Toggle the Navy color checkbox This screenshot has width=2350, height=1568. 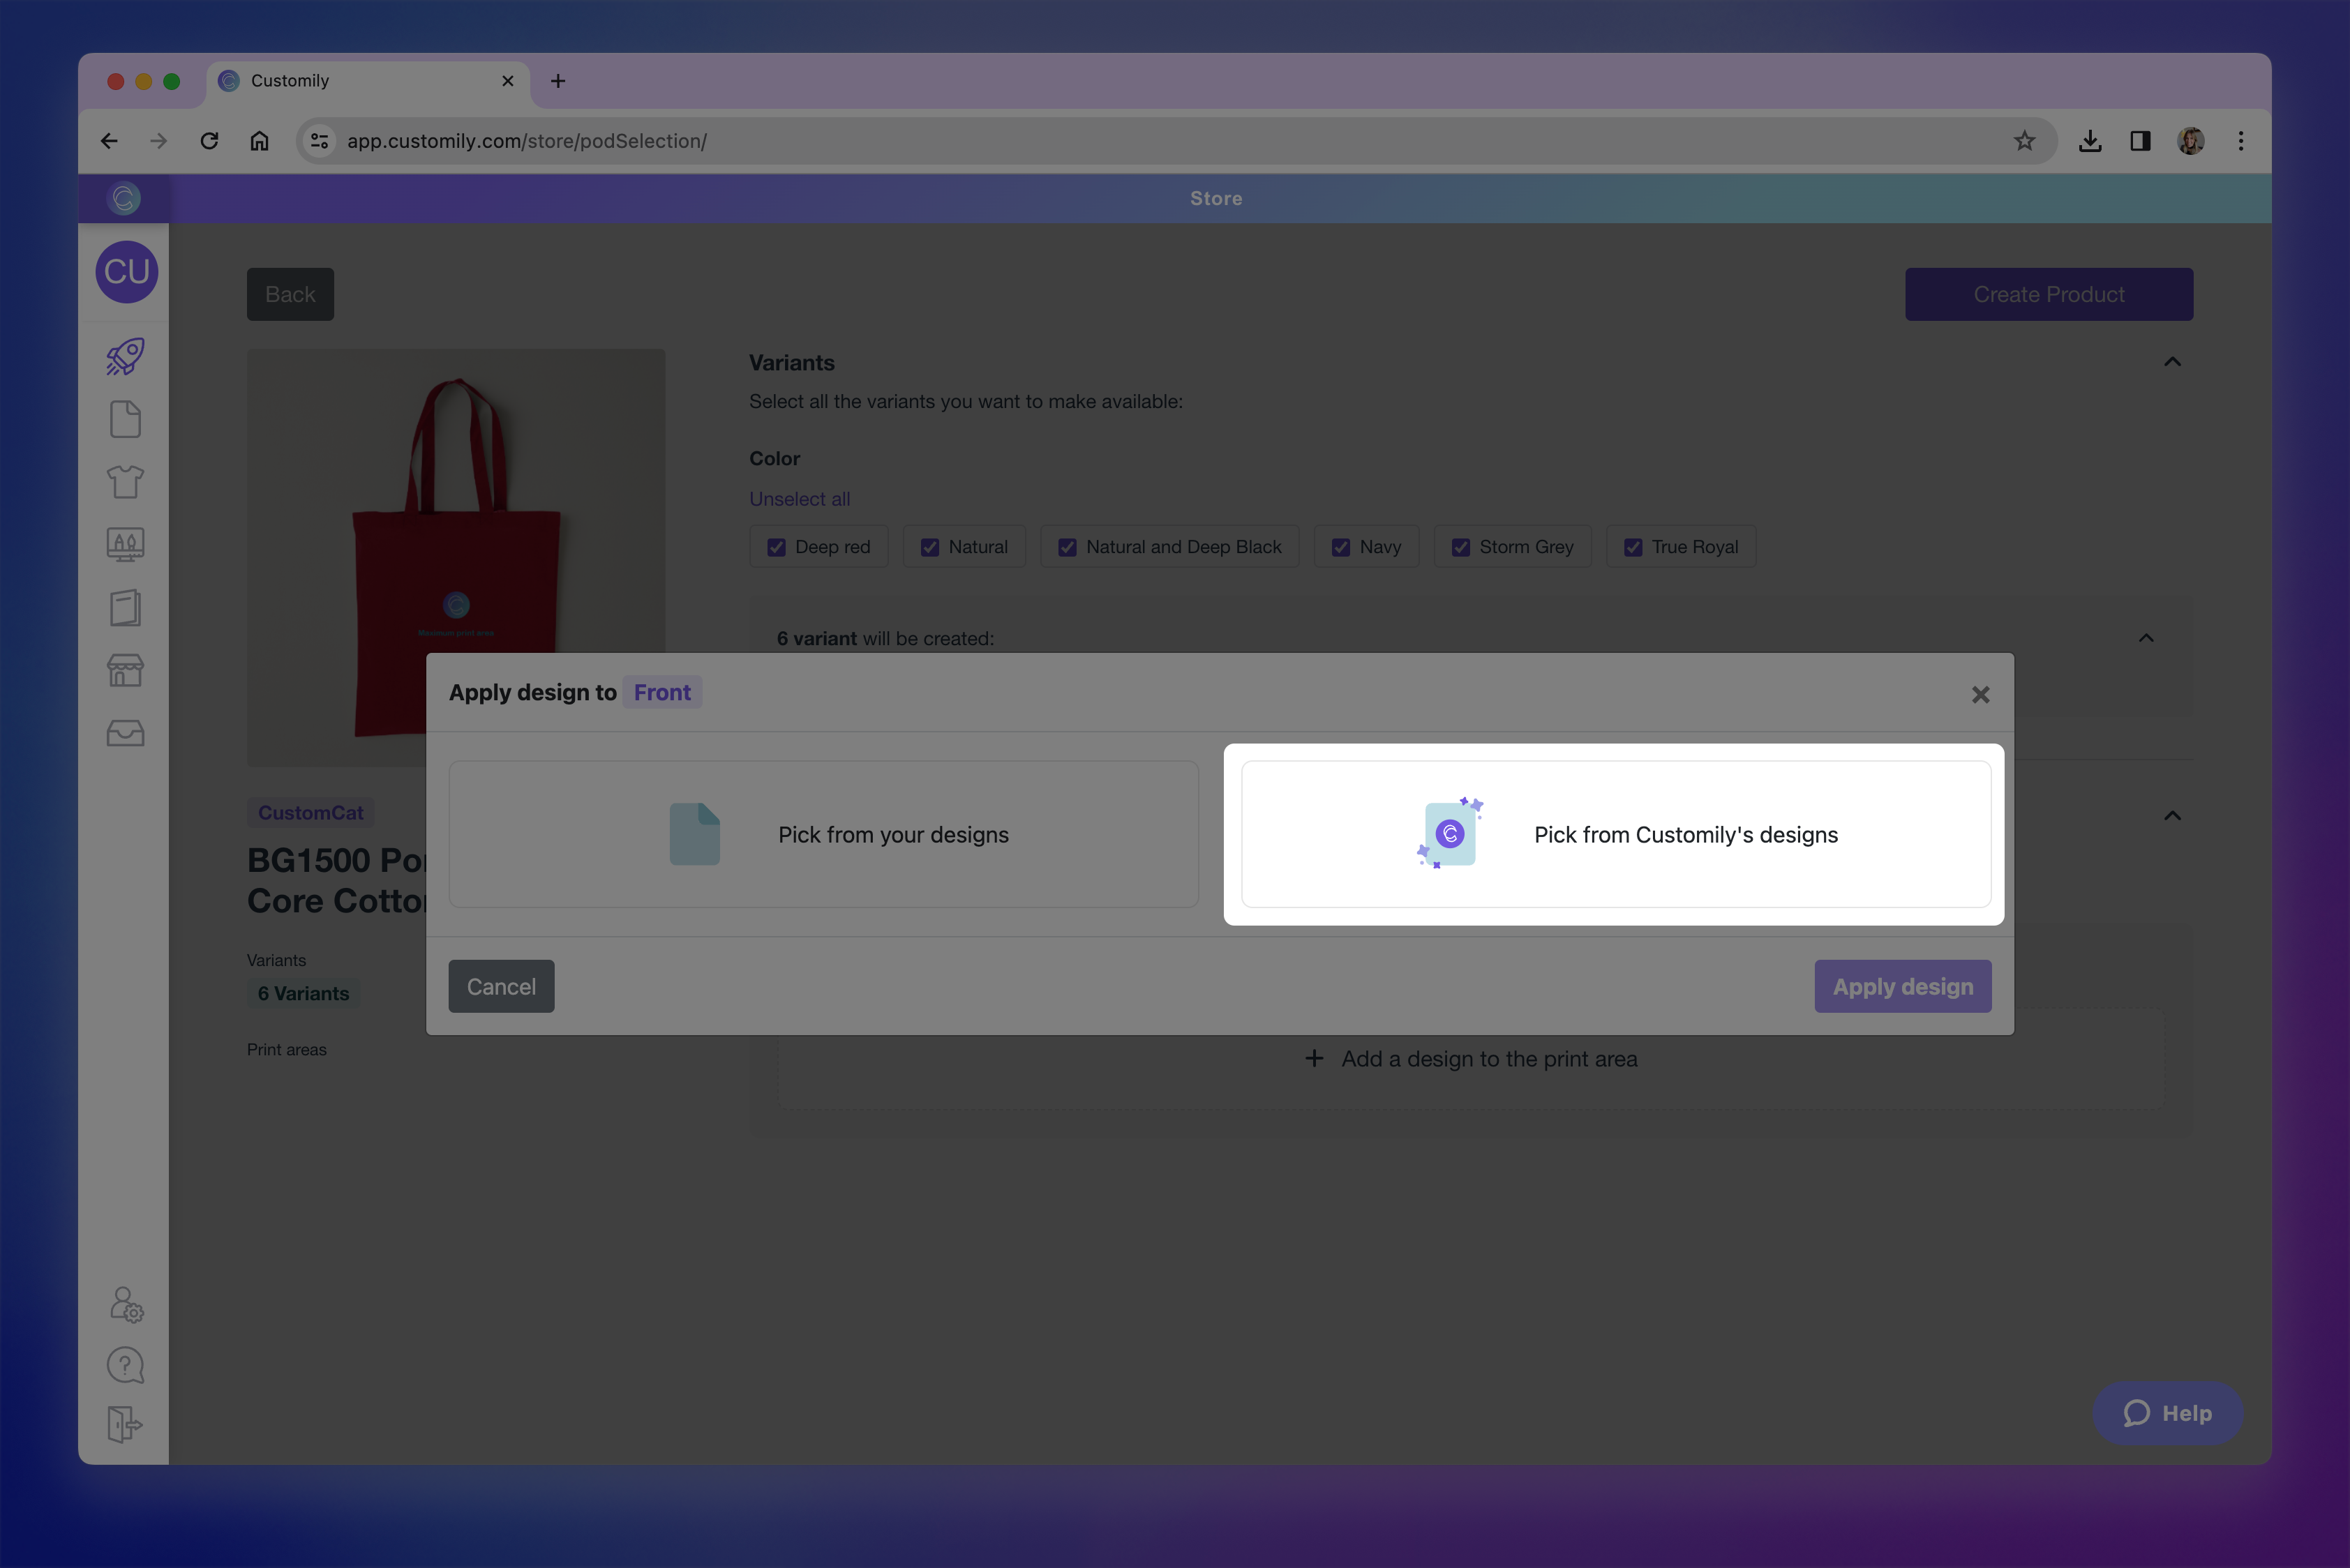point(1340,547)
